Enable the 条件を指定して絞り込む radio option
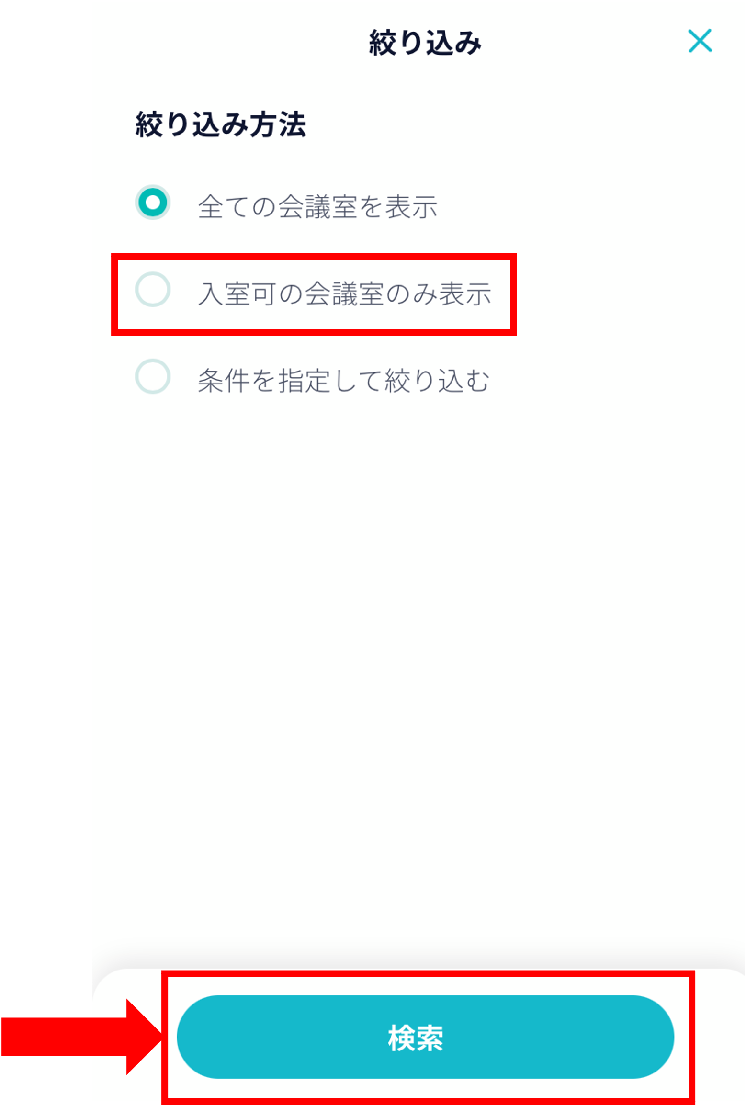 coord(153,376)
